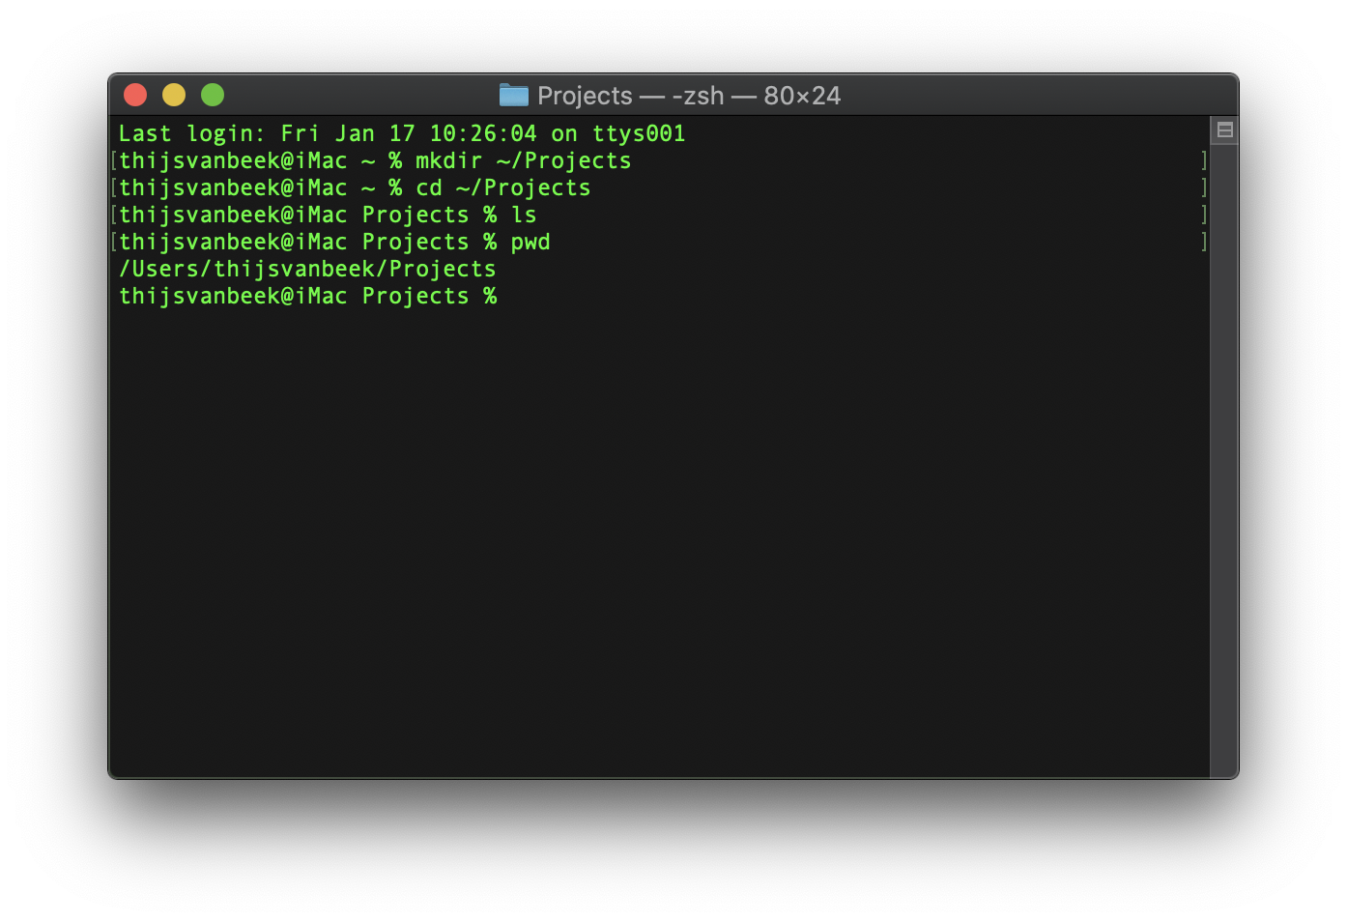Click the left bracket mark beside mkdir line
1347x922 pixels.
click(114, 160)
